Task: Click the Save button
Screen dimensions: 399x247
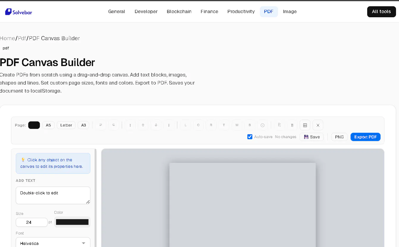Action: pyautogui.click(x=312, y=137)
